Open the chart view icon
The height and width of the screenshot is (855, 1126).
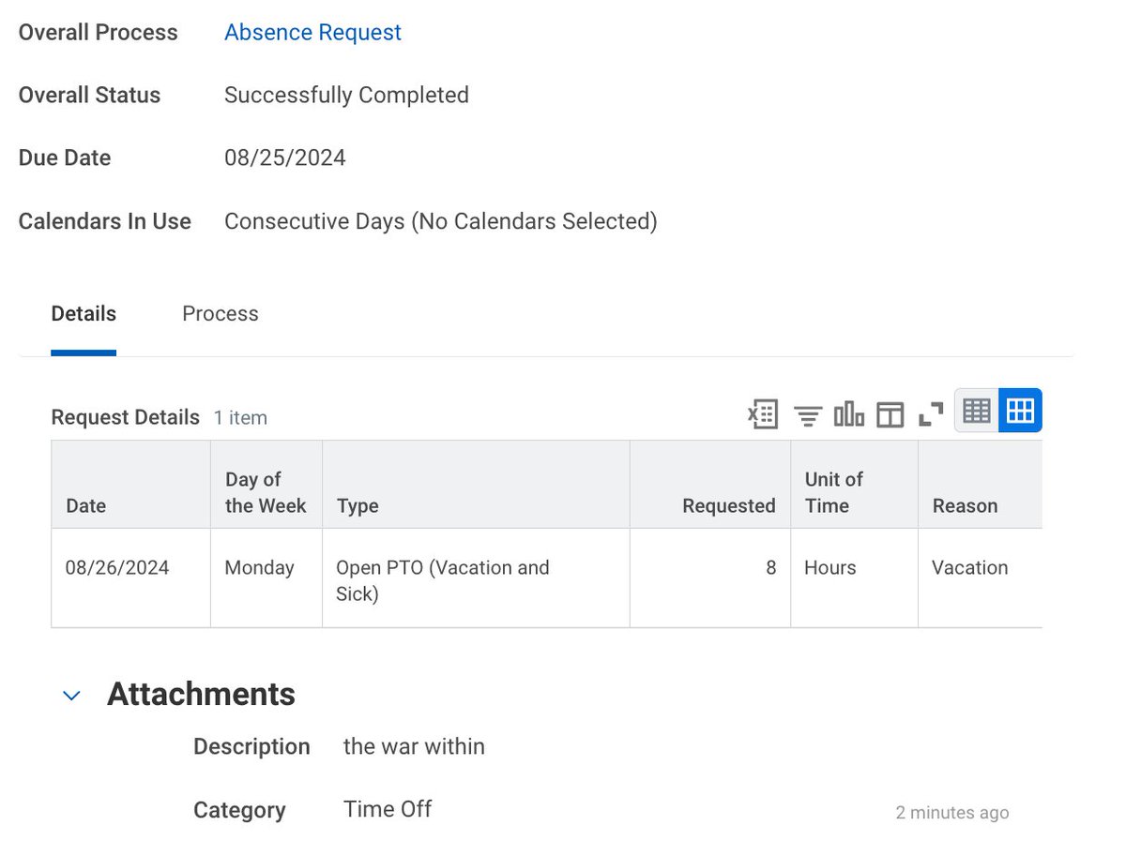849,413
